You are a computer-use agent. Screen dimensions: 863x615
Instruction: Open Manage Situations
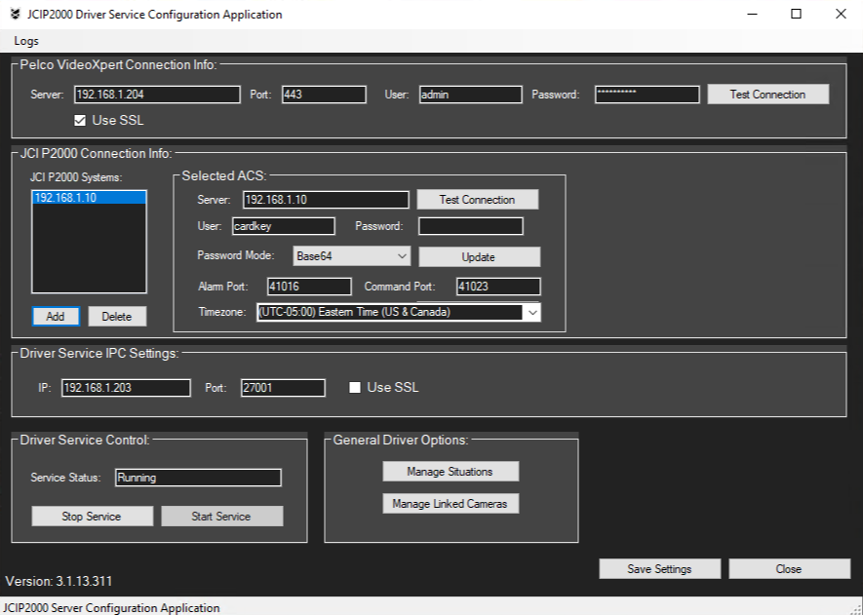tap(451, 470)
